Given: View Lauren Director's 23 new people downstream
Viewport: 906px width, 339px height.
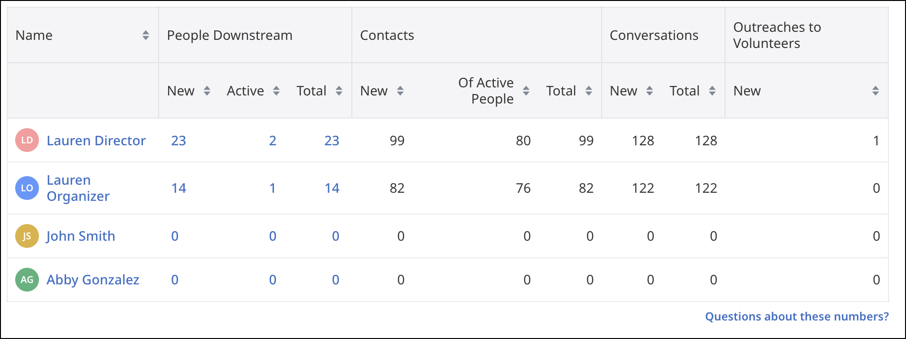Looking at the screenshot, I should point(179,141).
